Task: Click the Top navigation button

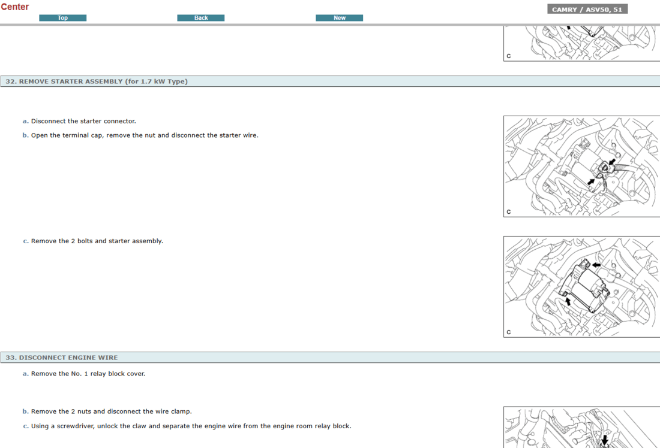Action: [x=62, y=18]
